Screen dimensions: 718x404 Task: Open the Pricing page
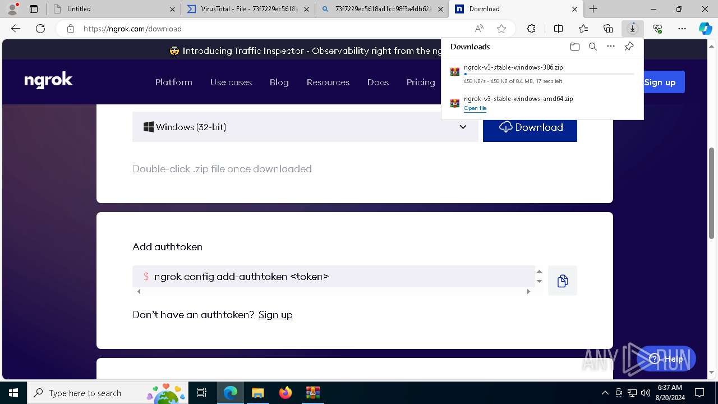pyautogui.click(x=421, y=82)
